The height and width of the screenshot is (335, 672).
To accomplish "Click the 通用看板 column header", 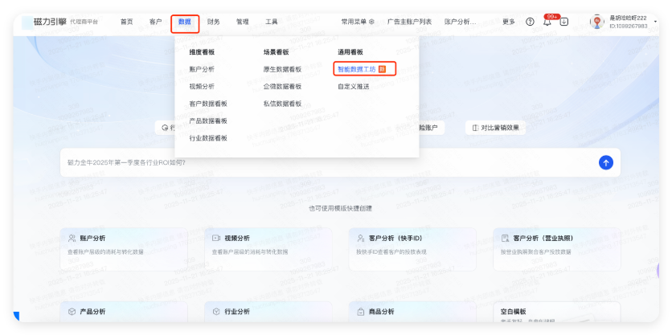I will [350, 52].
